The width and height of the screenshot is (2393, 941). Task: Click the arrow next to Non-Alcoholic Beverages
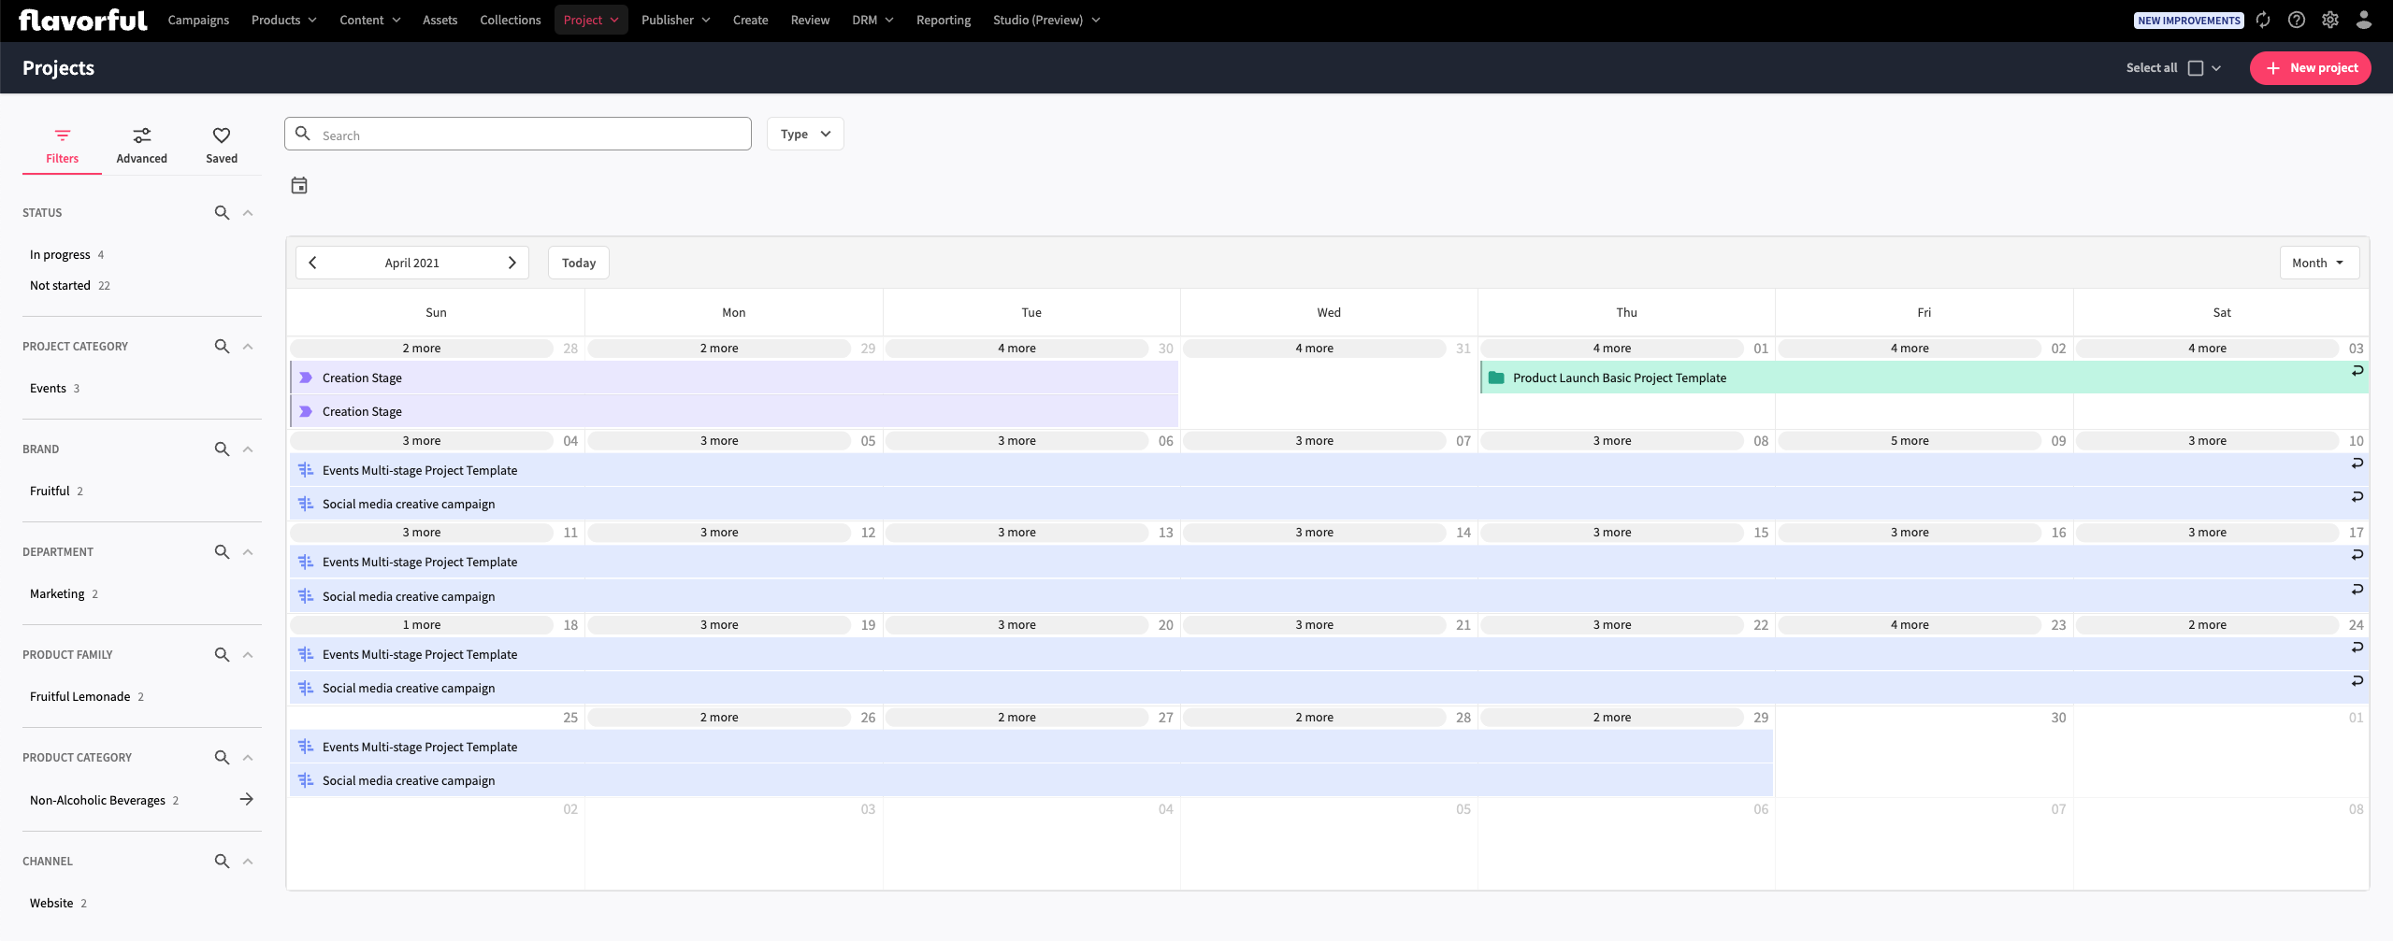(x=247, y=799)
